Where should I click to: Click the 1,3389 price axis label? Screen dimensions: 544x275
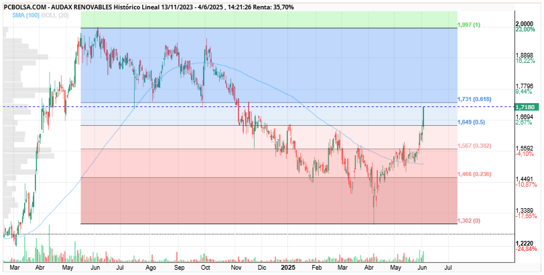[525, 210]
